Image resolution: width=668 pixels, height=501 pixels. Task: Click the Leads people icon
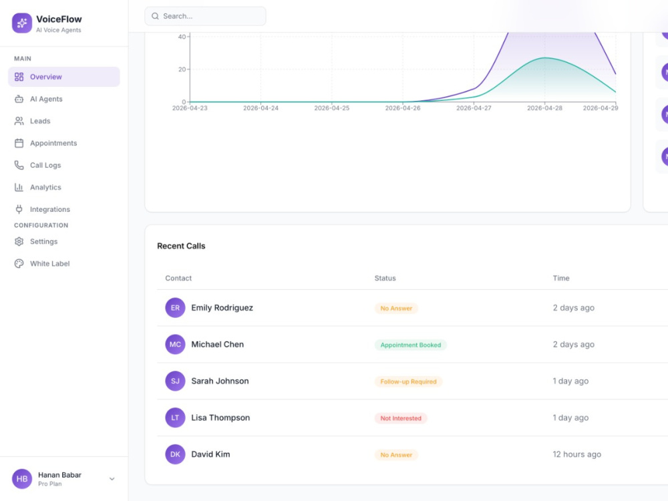(19, 121)
